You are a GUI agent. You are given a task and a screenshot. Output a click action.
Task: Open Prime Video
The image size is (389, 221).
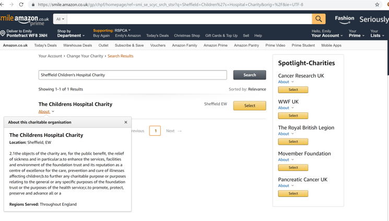pyautogui.click(x=275, y=45)
